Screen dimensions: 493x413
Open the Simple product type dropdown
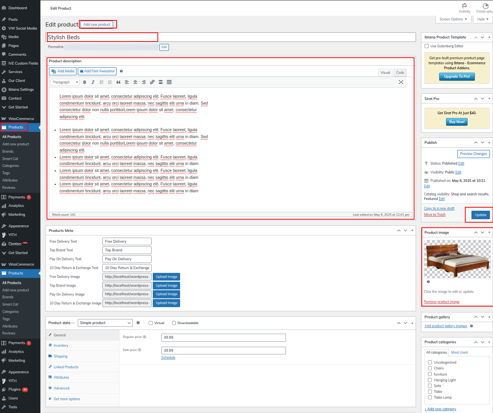[105, 323]
